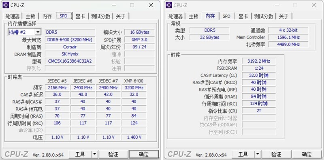Open 測試分數 tab in right window

pyautogui.click(x=264, y=16)
